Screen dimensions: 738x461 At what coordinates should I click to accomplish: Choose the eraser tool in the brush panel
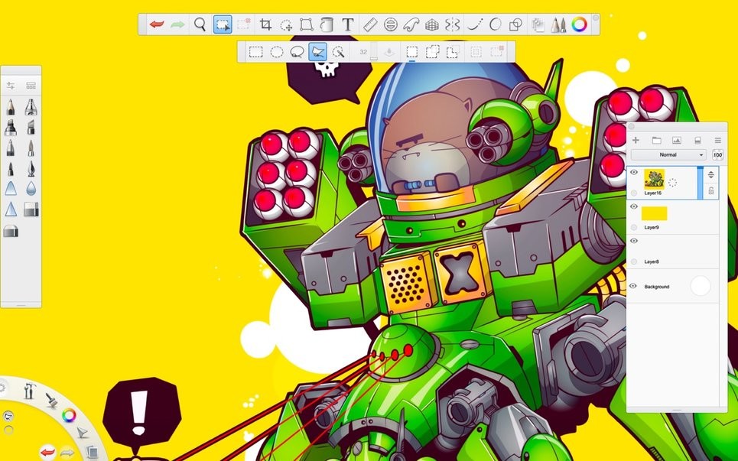point(10,229)
